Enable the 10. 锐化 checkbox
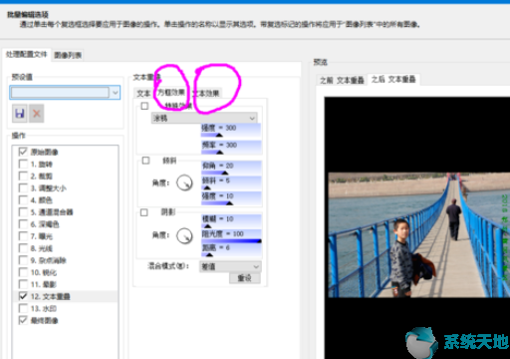Image resolution: width=510 pixels, height=359 pixels. tap(23, 272)
